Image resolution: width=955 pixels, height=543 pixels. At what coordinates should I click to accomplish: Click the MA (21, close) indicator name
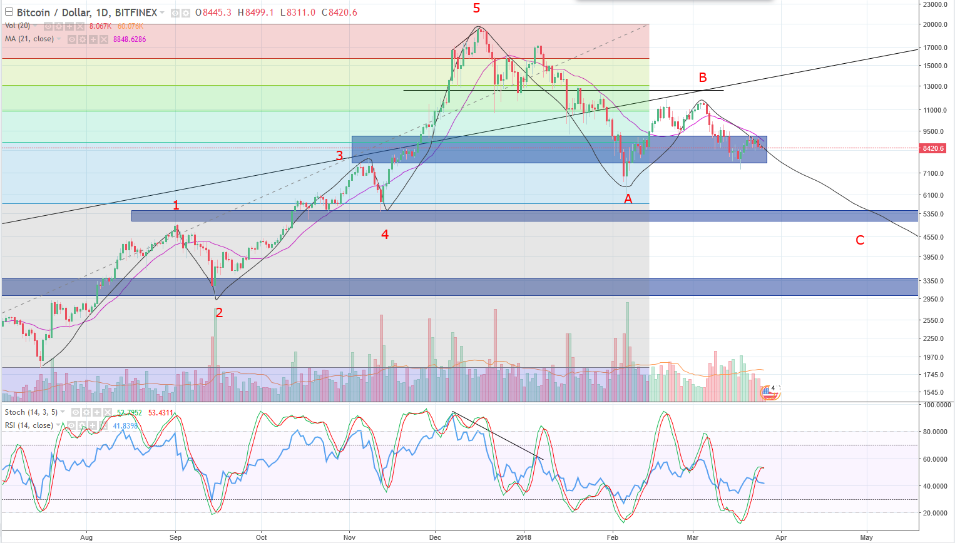point(29,39)
